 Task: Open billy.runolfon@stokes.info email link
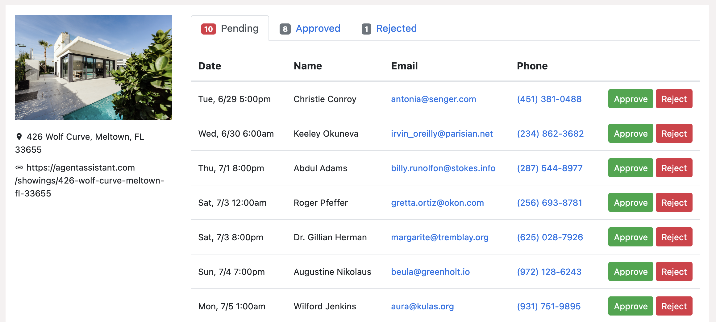pos(443,168)
